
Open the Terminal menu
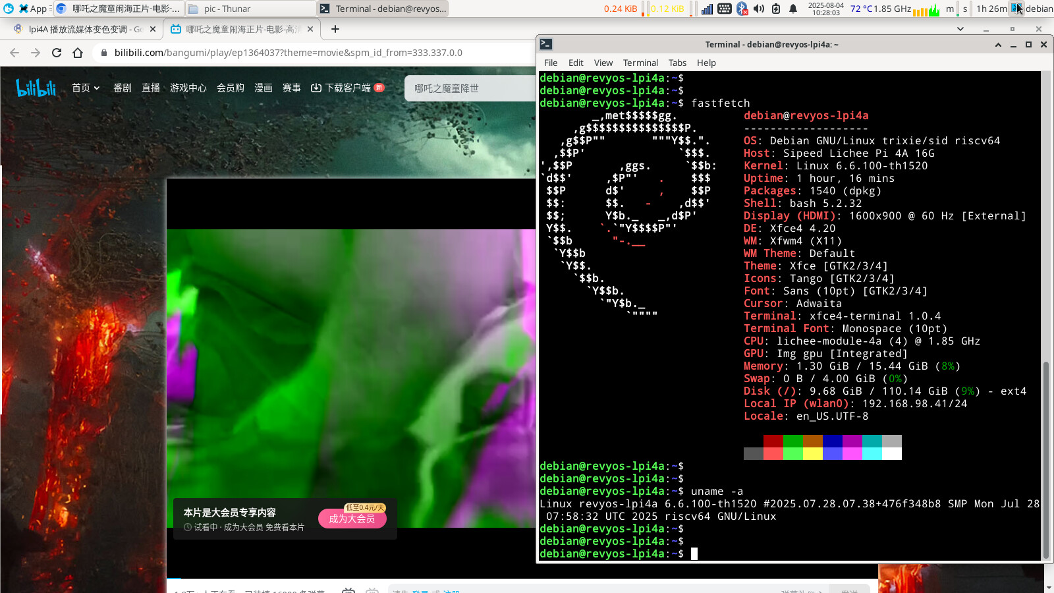coord(640,63)
